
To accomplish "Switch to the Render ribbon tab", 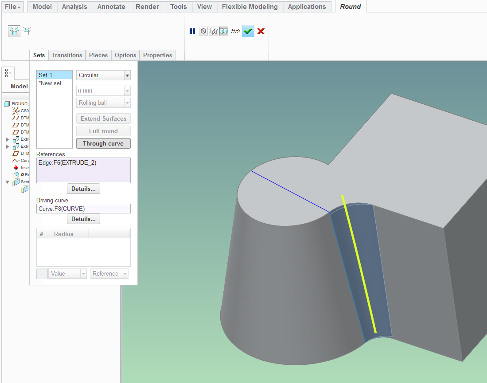I will 147,7.
